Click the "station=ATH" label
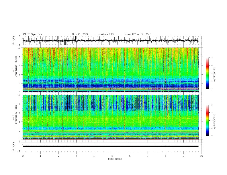Image resolution: width=227 pixels, height=175 pixels. (106, 34)
